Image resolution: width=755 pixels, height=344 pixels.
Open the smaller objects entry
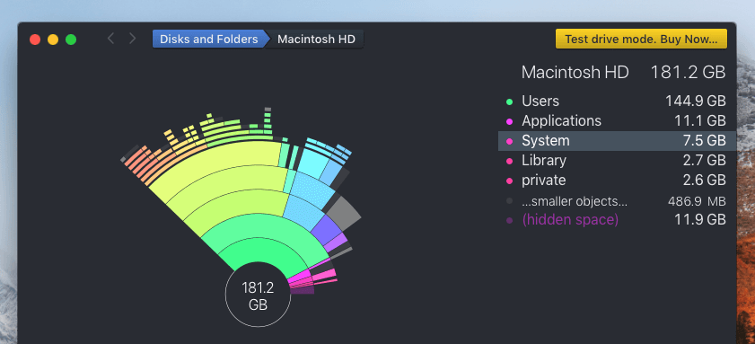[617, 201]
